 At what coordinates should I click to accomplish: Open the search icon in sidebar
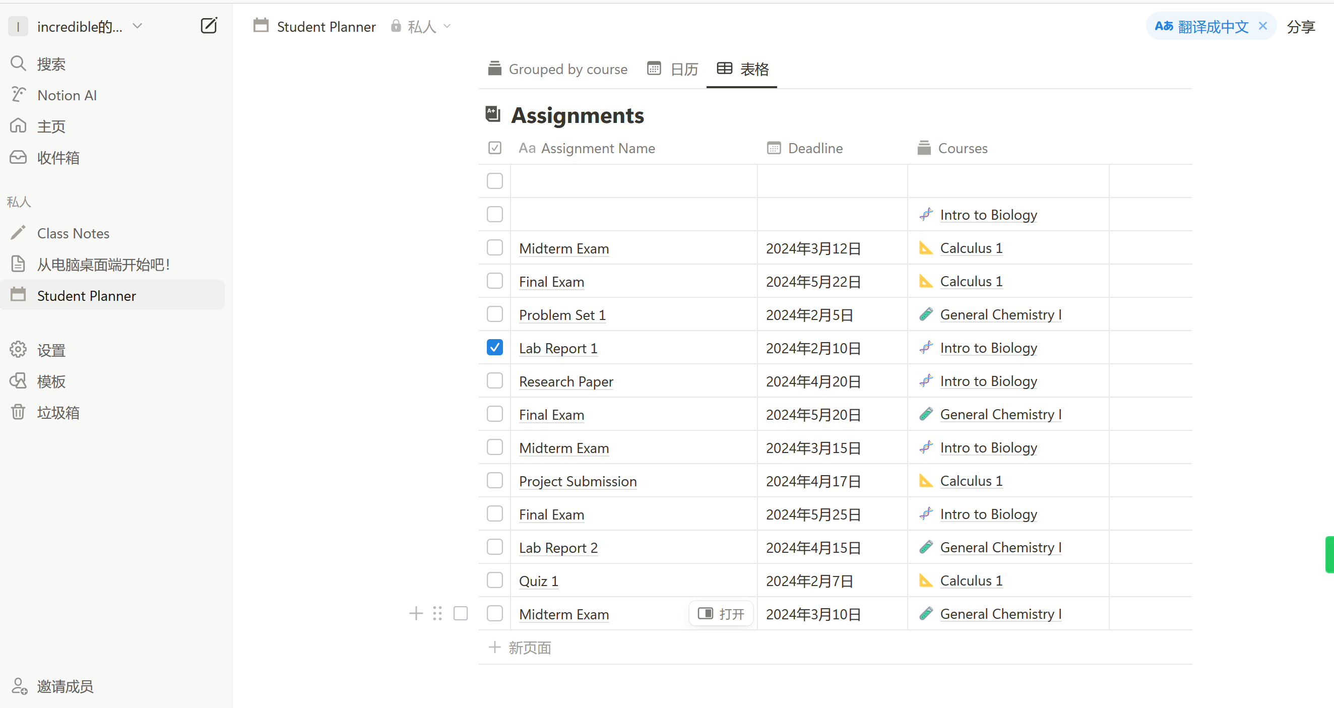[x=18, y=63]
